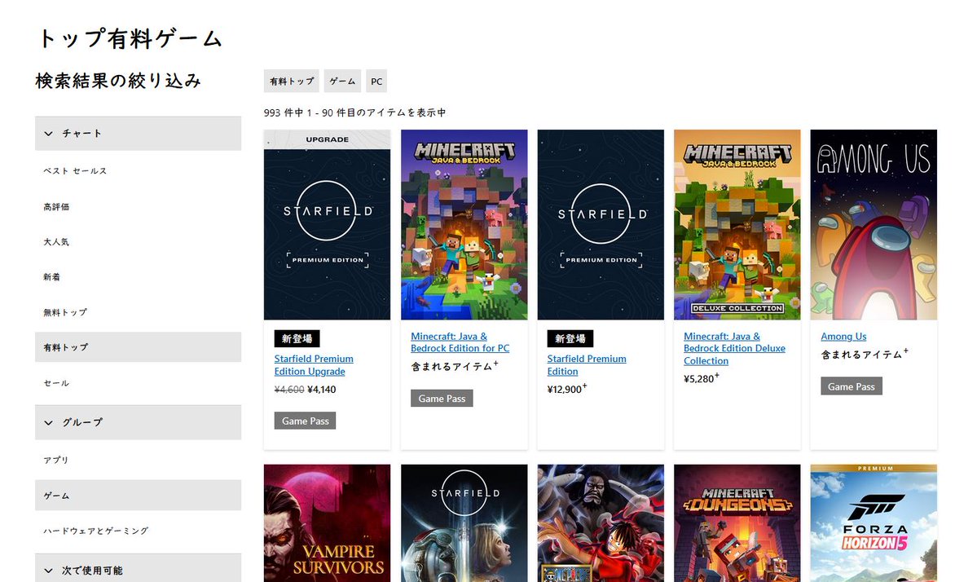Click Minecraft Dungeons cover art
The height and width of the screenshot is (582, 977).
click(x=737, y=523)
